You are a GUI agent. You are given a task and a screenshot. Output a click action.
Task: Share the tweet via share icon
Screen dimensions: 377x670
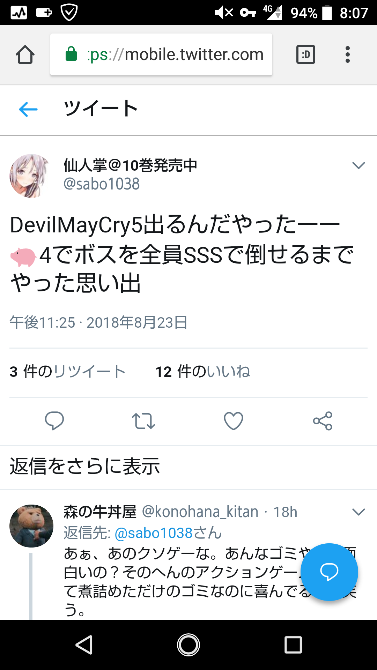pyautogui.click(x=323, y=421)
